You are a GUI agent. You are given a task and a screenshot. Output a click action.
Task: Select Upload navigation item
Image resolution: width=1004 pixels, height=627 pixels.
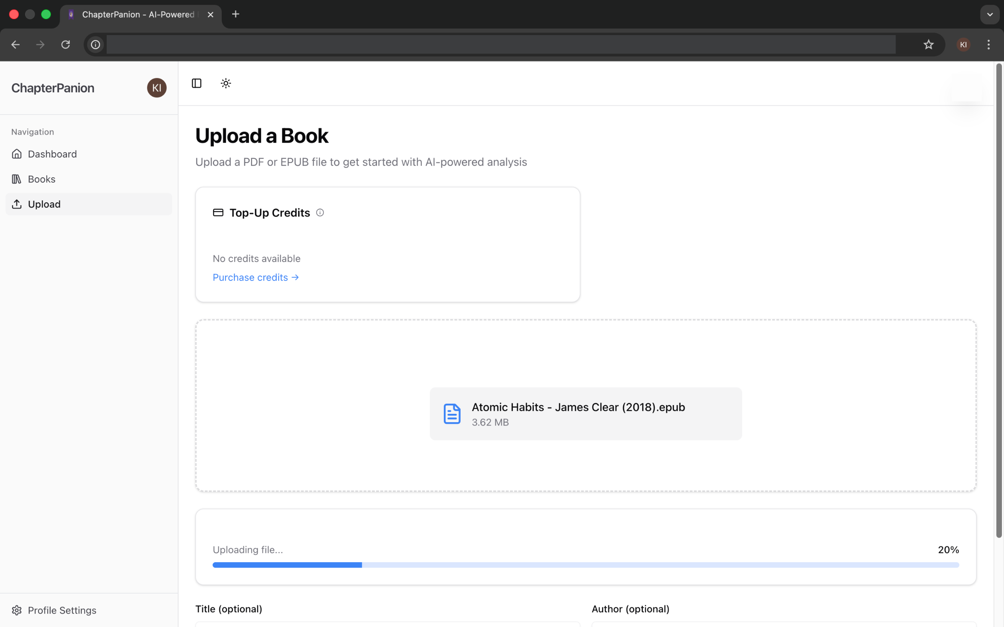tap(44, 204)
